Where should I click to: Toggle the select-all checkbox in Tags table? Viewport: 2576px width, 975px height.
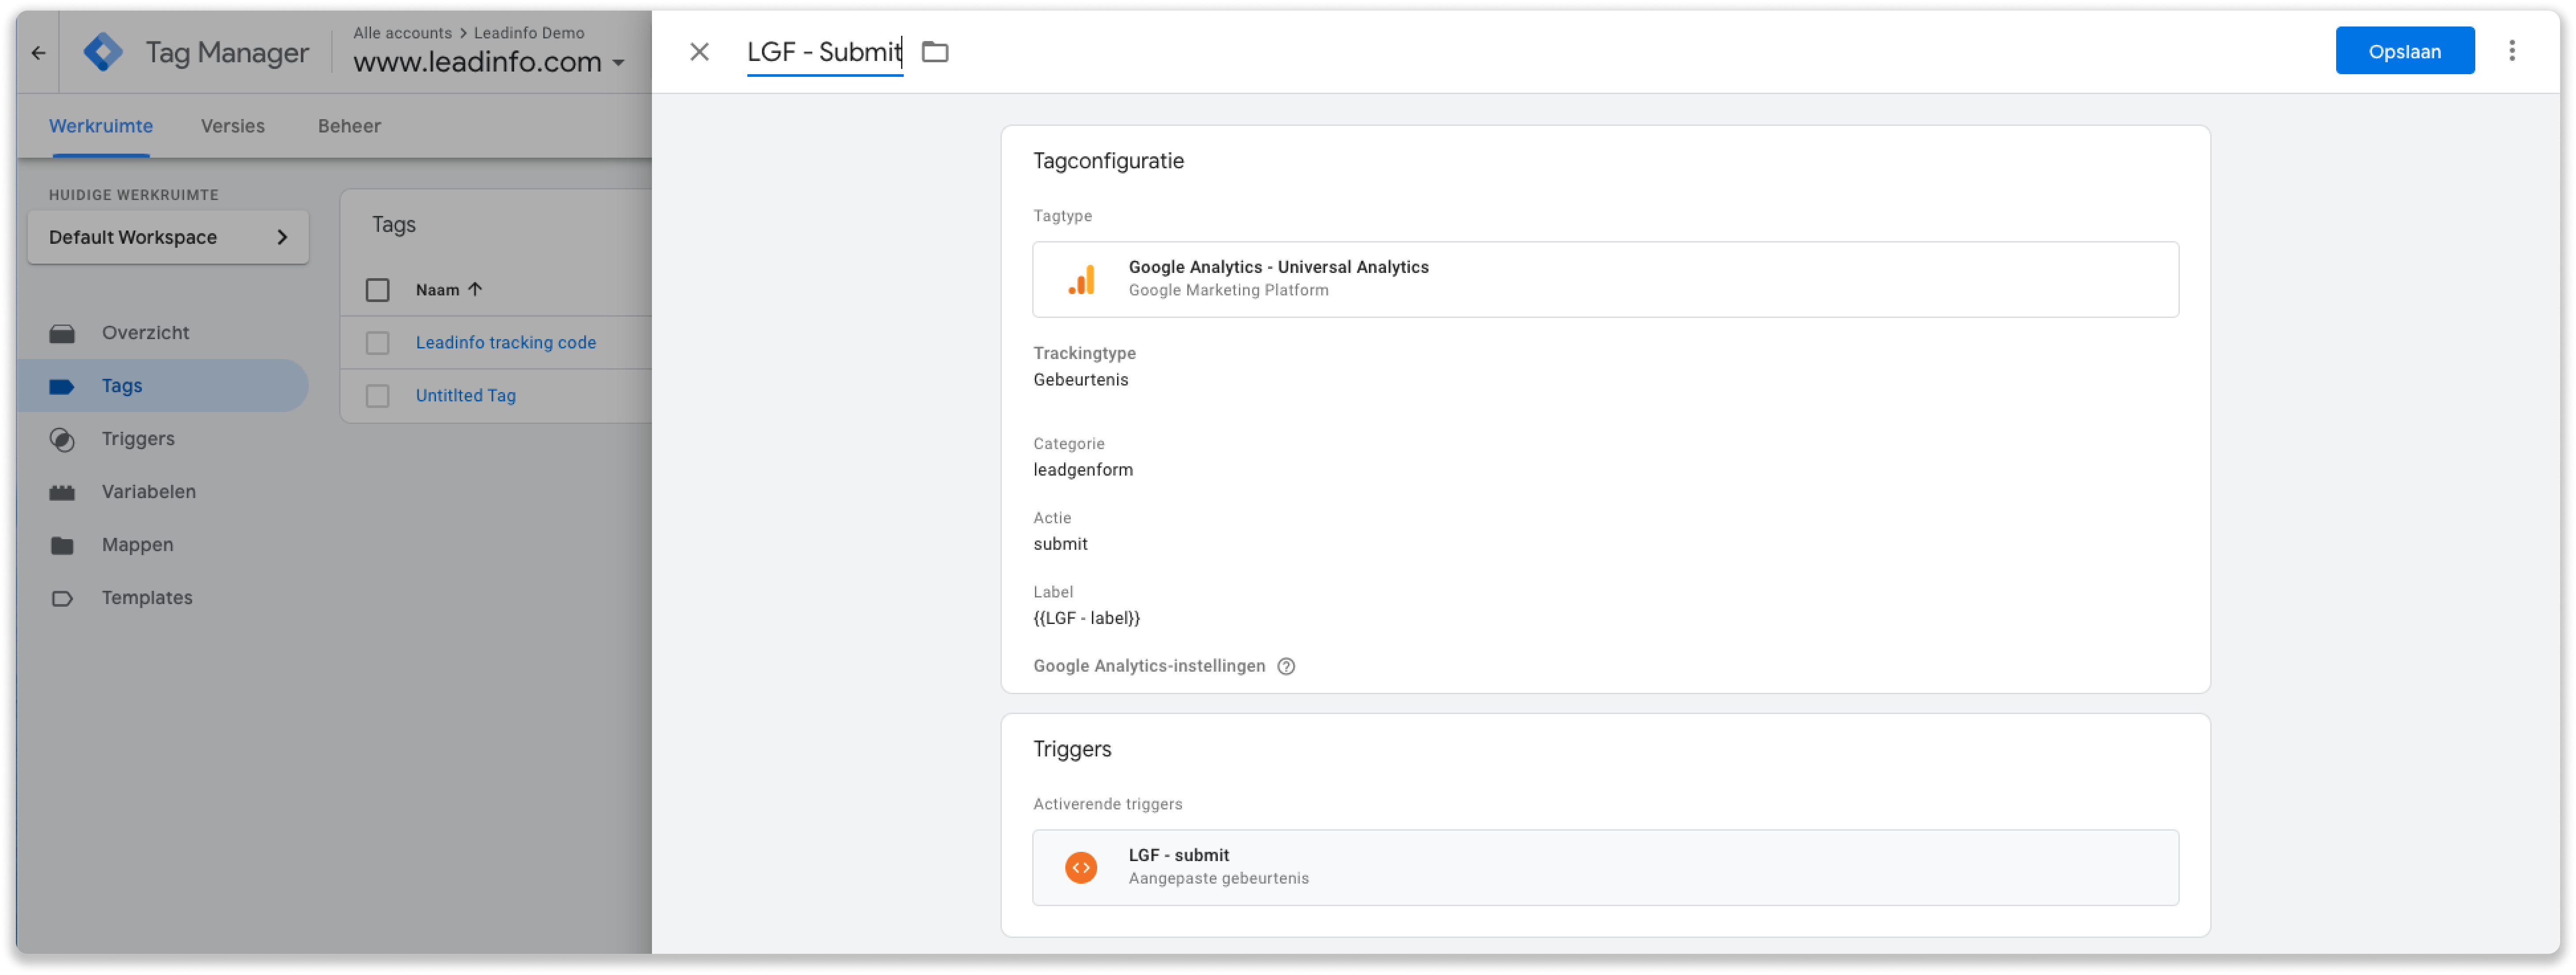coord(377,290)
